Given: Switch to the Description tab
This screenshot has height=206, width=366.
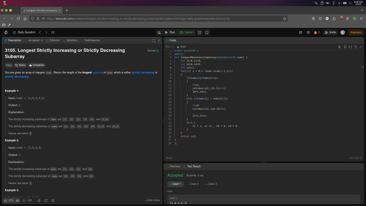Looking at the screenshot, I should (13, 40).
